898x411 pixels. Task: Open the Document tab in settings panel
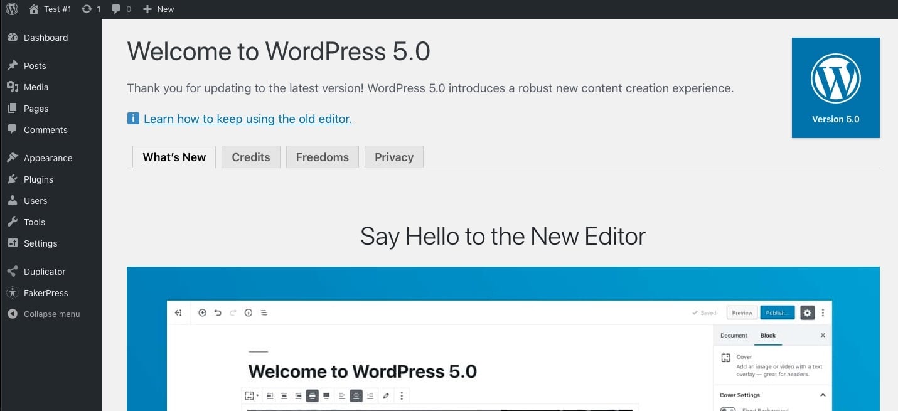pos(734,335)
